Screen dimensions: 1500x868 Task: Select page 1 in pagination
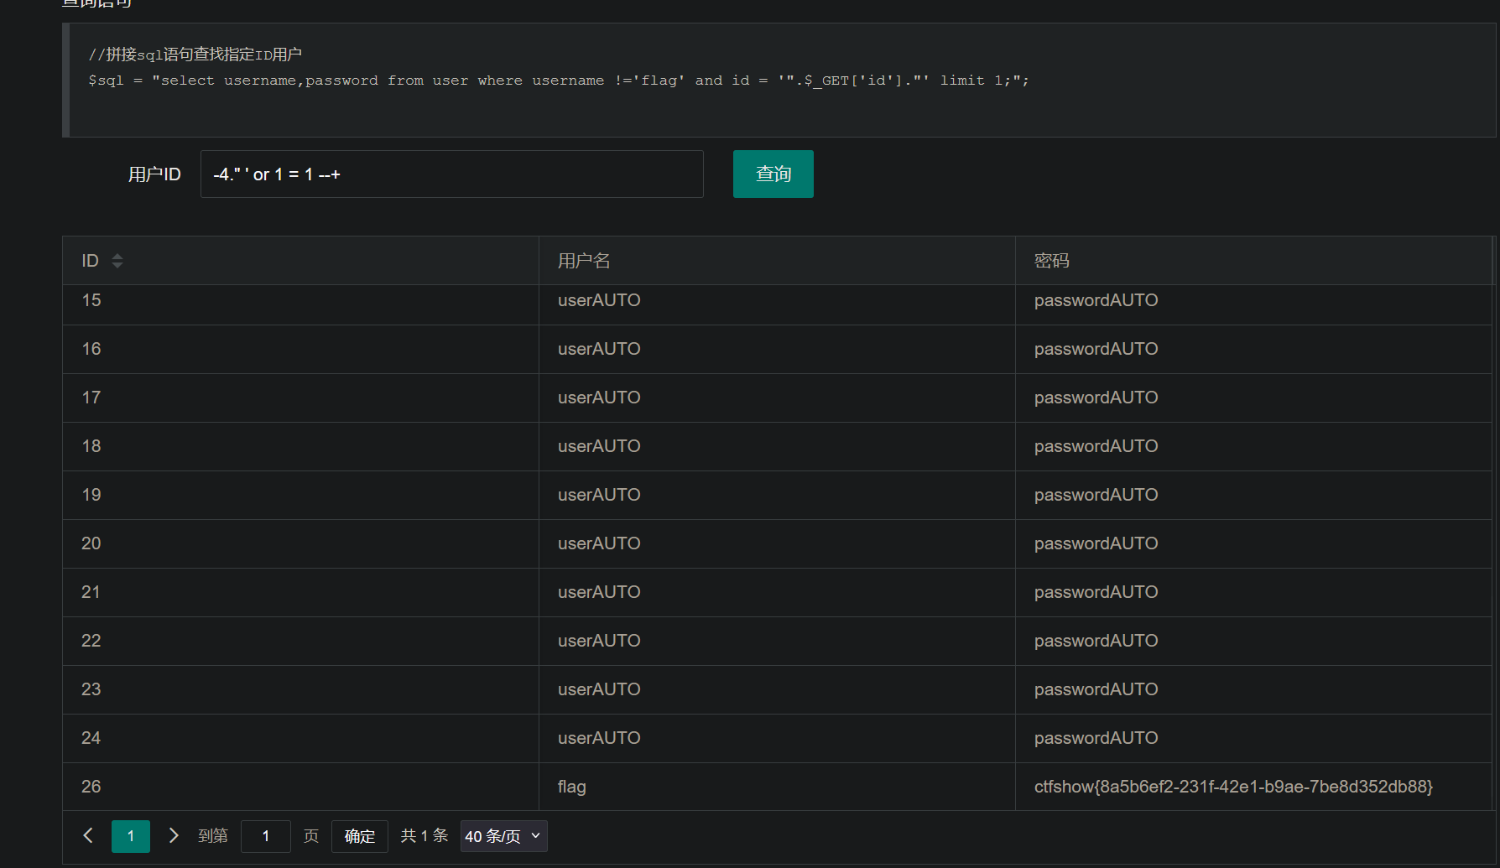pos(131,836)
